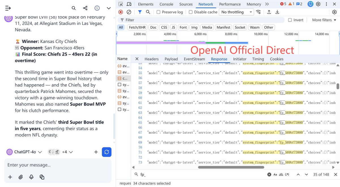Image resolution: width=340 pixels, height=187 pixels.
Task: Click the attachment paperclip in message box
Action: click(x=21, y=177)
